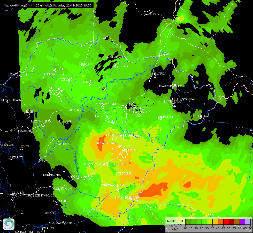Click the GYOMAENDRŐD city label
This screenshot has height=233, width=253.
coord(60,223)
